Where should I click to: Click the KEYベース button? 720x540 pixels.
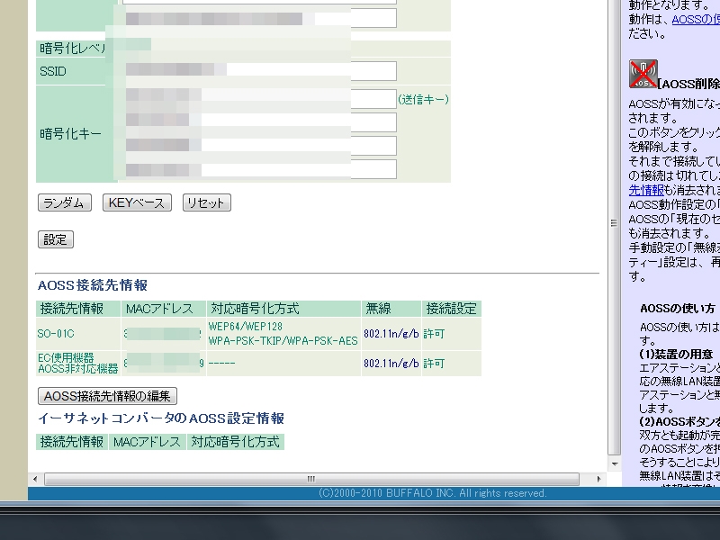tap(137, 202)
